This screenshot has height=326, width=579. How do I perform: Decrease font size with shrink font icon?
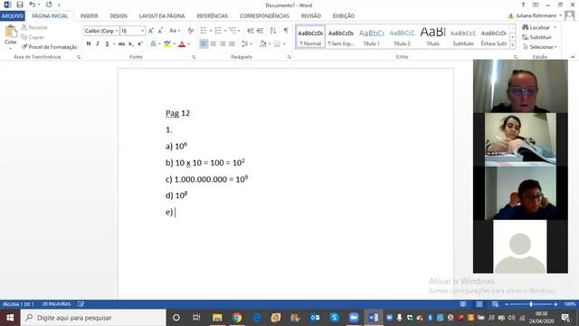[x=160, y=31]
